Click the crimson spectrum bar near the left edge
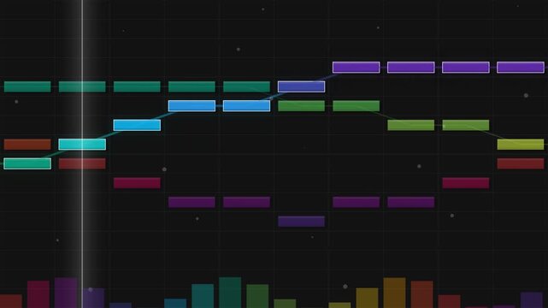 tap(38, 294)
